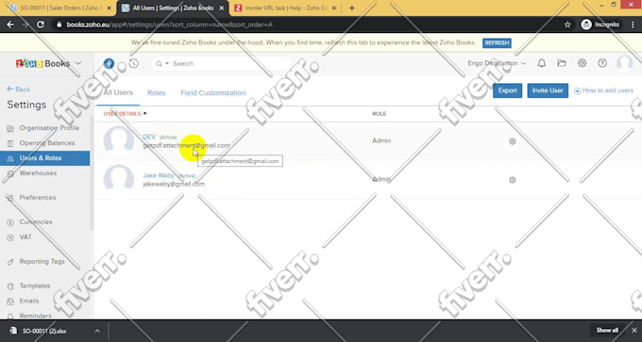Open the Incognito profile indicator

click(x=600, y=24)
